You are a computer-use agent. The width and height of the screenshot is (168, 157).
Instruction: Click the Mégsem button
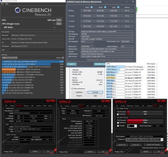pos(79,96)
